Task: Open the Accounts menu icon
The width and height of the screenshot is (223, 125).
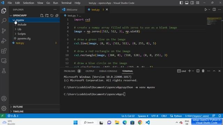Action: [4, 99]
